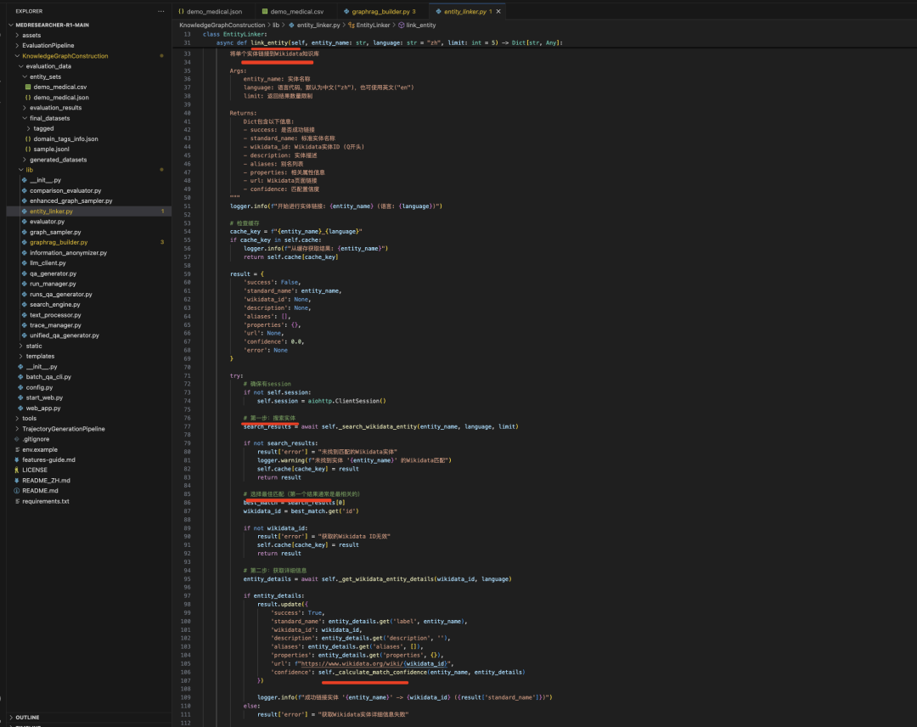The height and width of the screenshot is (727, 917).
Task: Open the .gitignore file
Action: (x=36, y=438)
